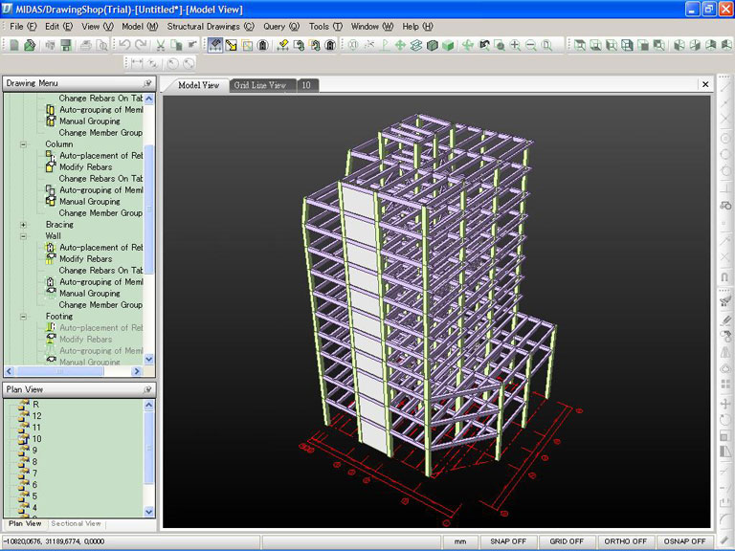Toggle the highlighted active drawing mode icon
The width and height of the screenshot is (735, 551).
(x=215, y=45)
